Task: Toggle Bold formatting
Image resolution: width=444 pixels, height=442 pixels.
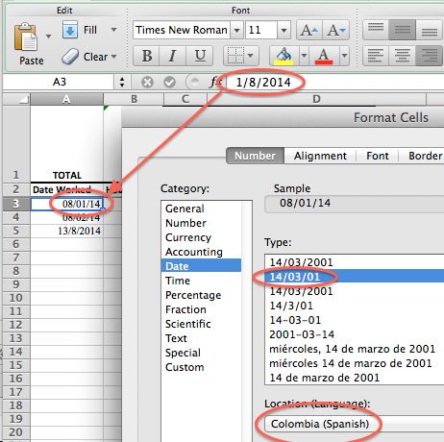Action: point(146,56)
